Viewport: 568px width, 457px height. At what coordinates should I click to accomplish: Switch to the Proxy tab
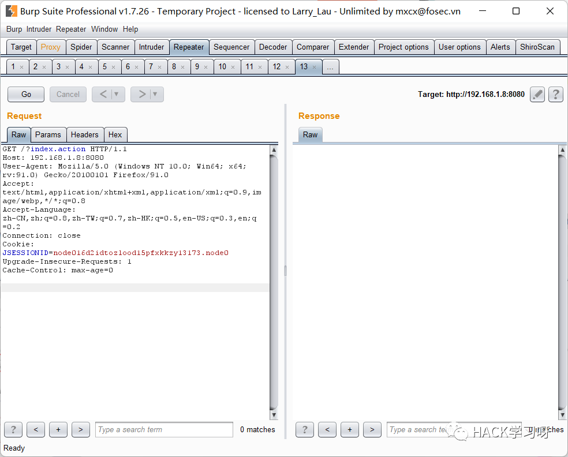click(x=51, y=47)
